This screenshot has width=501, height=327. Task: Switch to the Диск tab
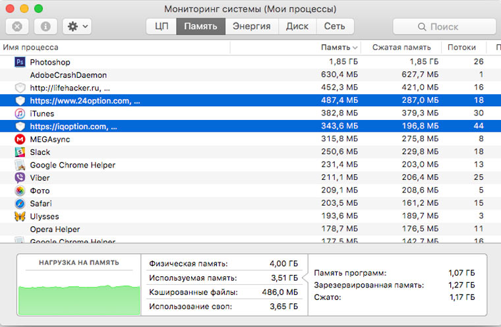(297, 26)
